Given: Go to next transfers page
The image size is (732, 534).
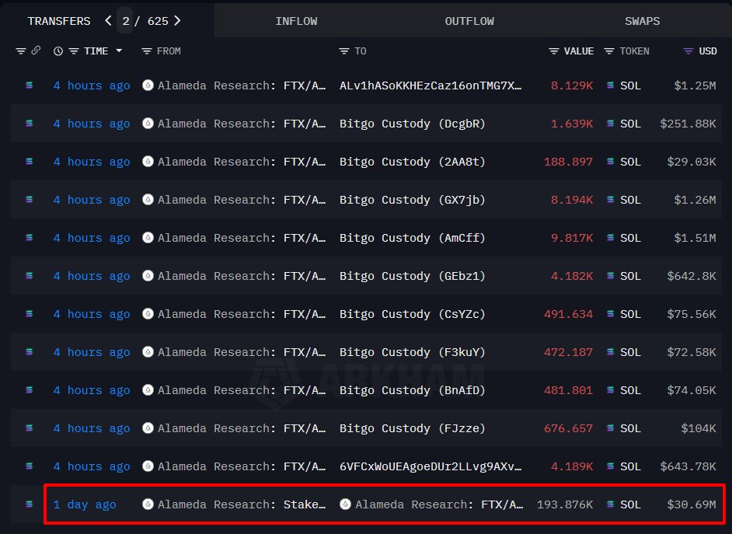Looking at the screenshot, I should [177, 20].
